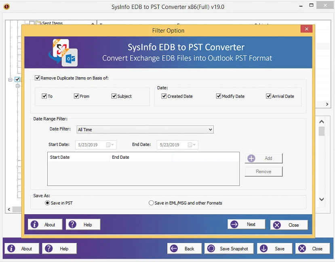Viewport: 335px width, 262px height.
Task: Expand the End Date calendar dropdown
Action: click(x=193, y=145)
